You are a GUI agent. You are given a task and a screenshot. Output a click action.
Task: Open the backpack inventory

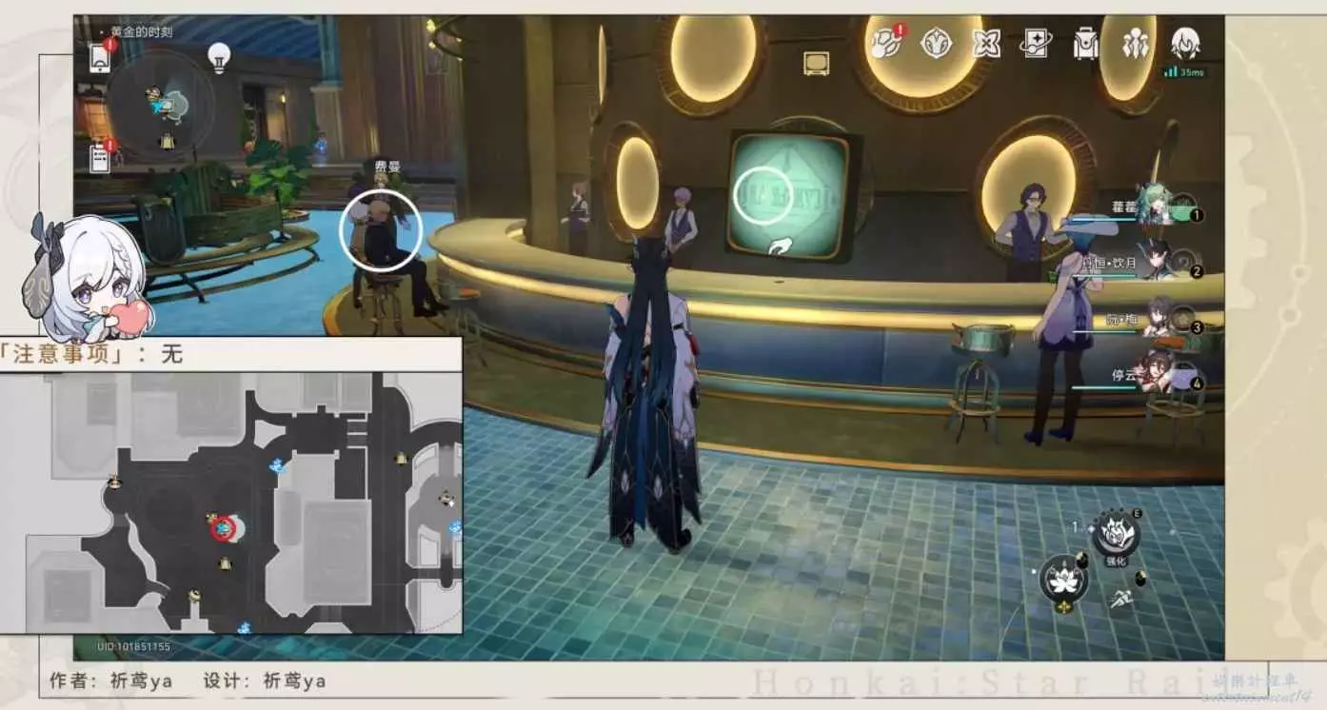[x=1084, y=44]
